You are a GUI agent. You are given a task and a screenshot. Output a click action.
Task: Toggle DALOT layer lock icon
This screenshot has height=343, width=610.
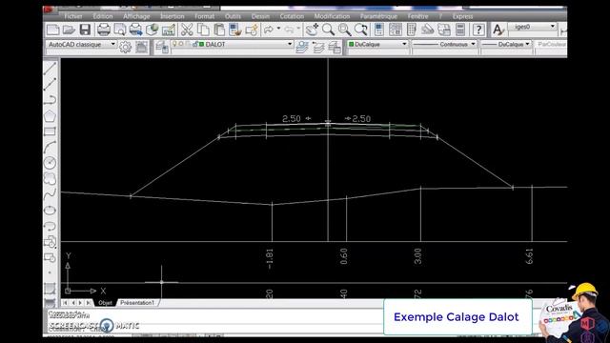pyautogui.click(x=194, y=45)
